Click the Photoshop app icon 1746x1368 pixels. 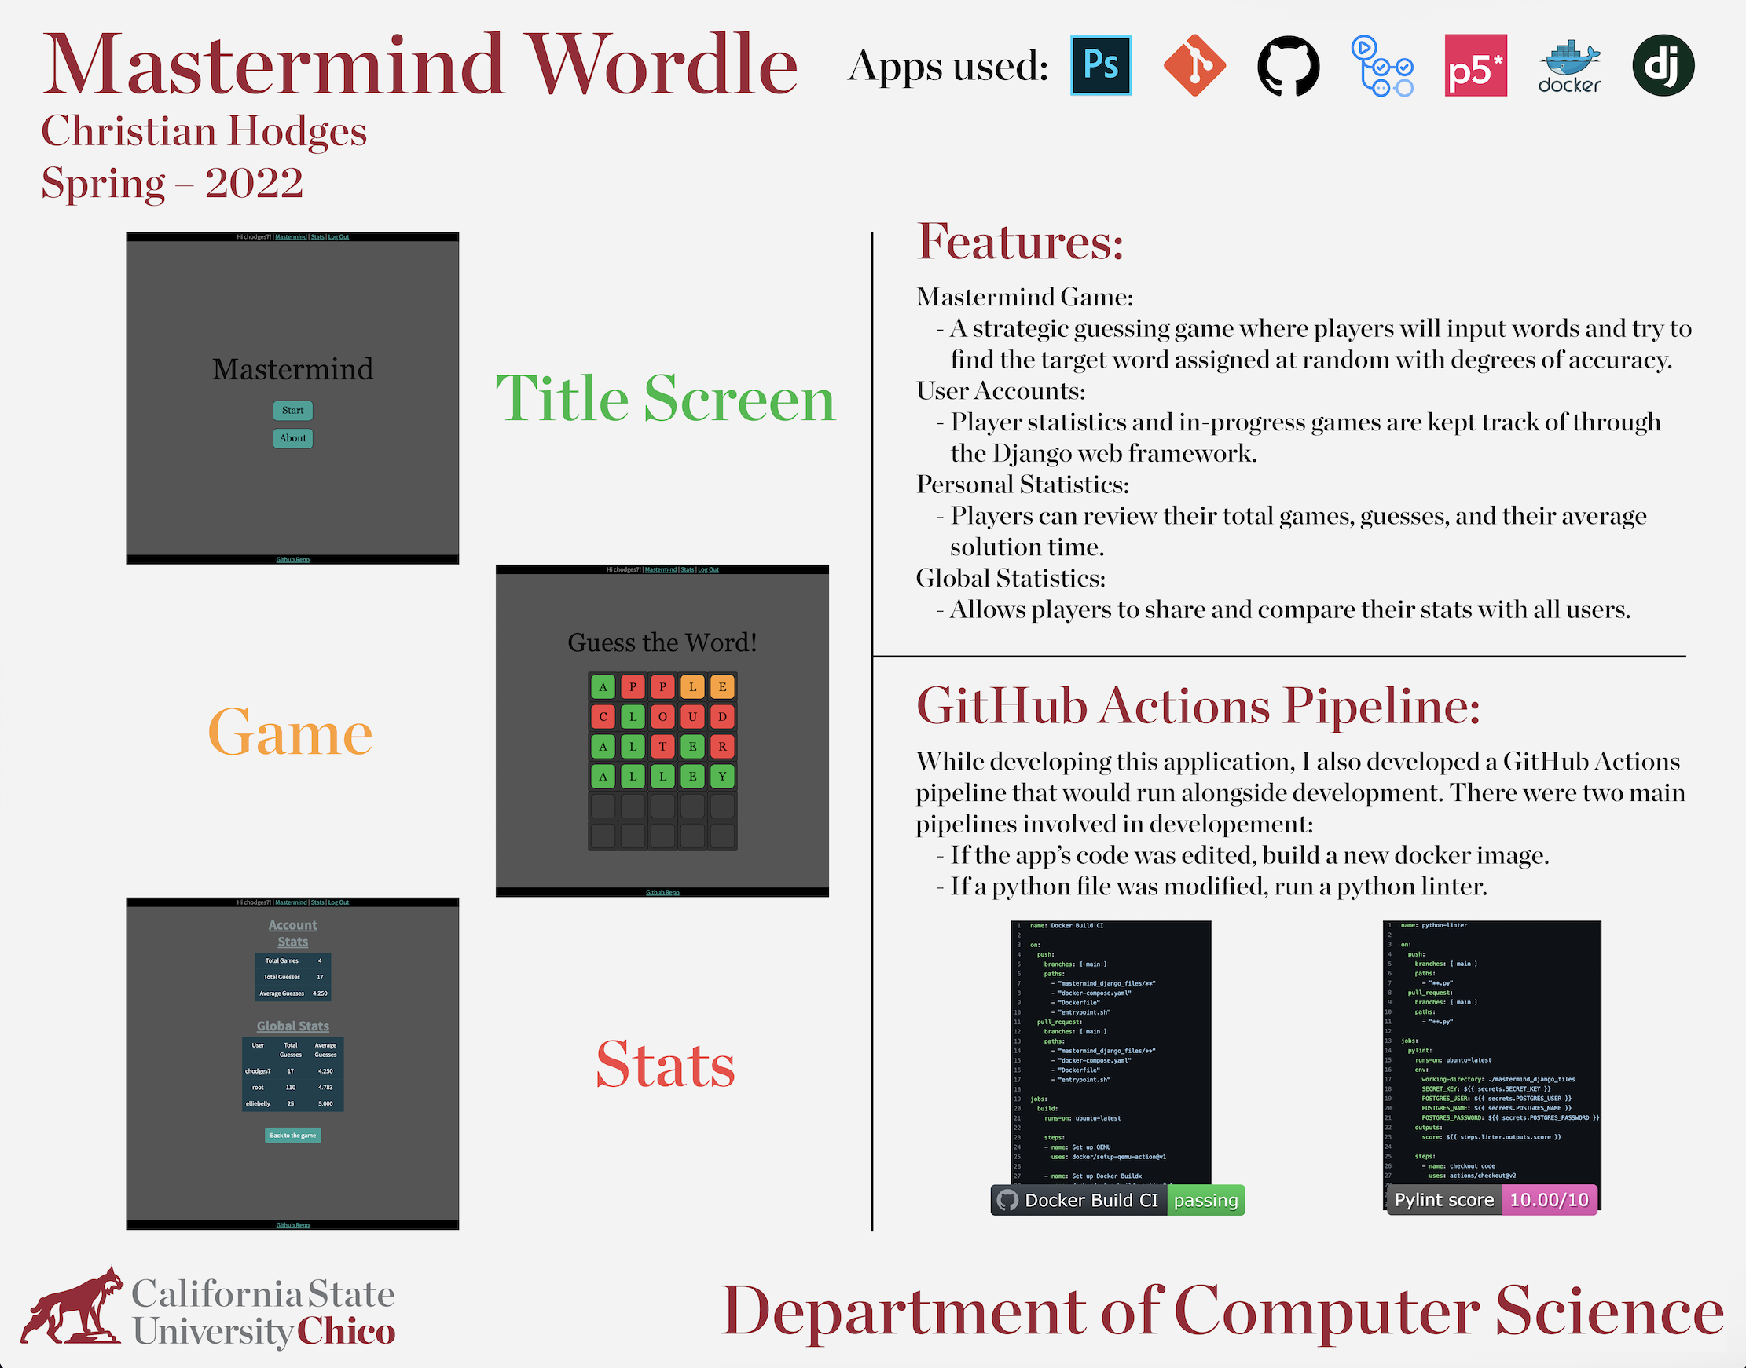[x=1100, y=66]
